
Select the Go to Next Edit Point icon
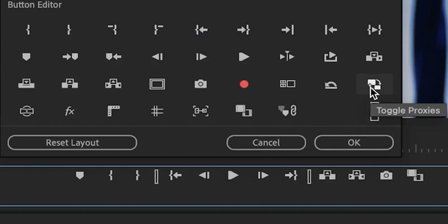(288, 30)
